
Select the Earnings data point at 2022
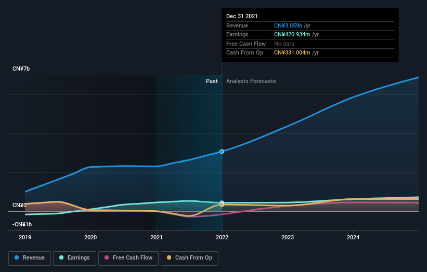(x=222, y=202)
